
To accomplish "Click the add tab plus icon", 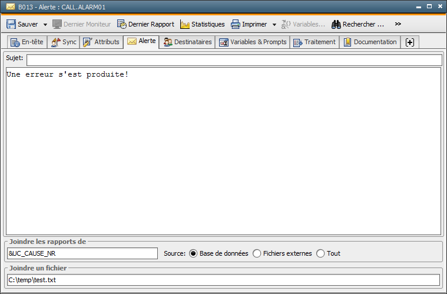I will [x=410, y=42].
